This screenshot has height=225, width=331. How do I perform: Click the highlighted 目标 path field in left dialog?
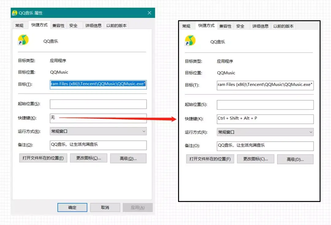point(98,85)
